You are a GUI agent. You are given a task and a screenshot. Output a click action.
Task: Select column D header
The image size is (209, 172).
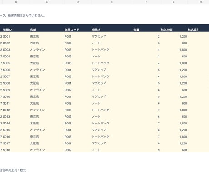click(78, 2)
